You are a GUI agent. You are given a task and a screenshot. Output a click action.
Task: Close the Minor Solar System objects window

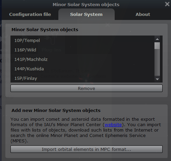[x=167, y=4]
